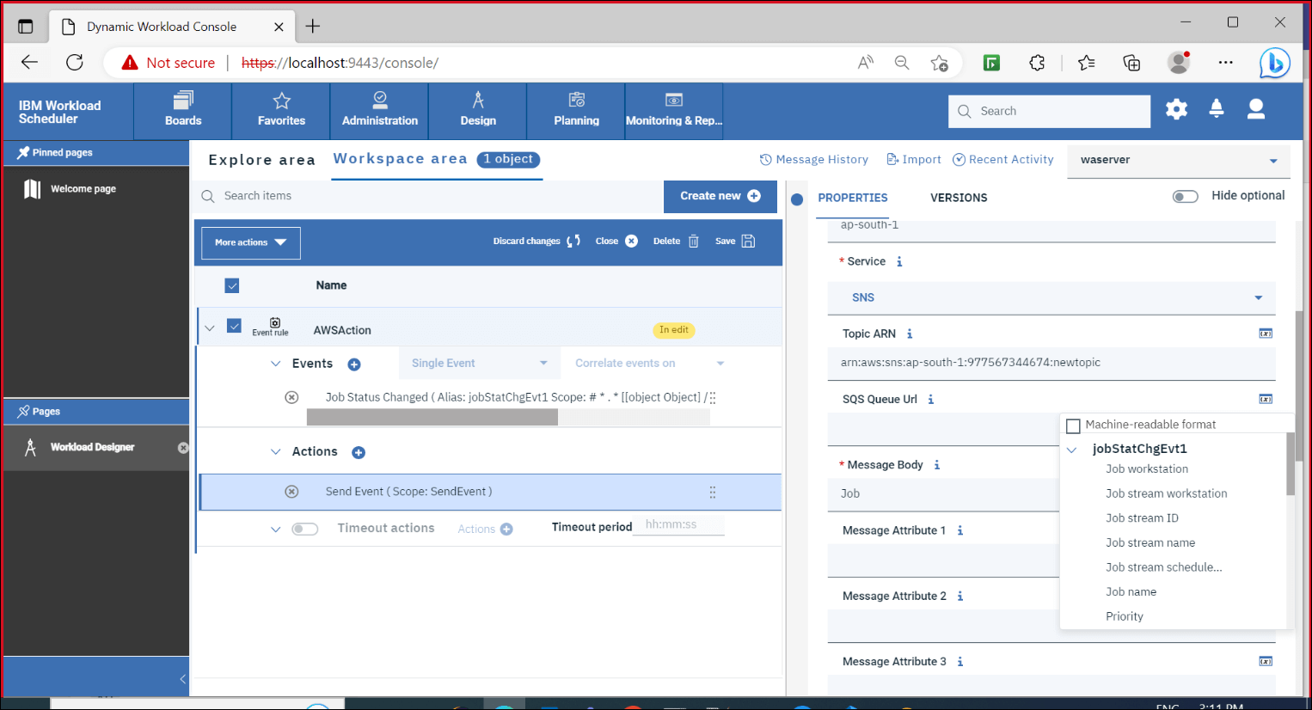
Task: Click drag handle on Send Event row
Action: (713, 492)
